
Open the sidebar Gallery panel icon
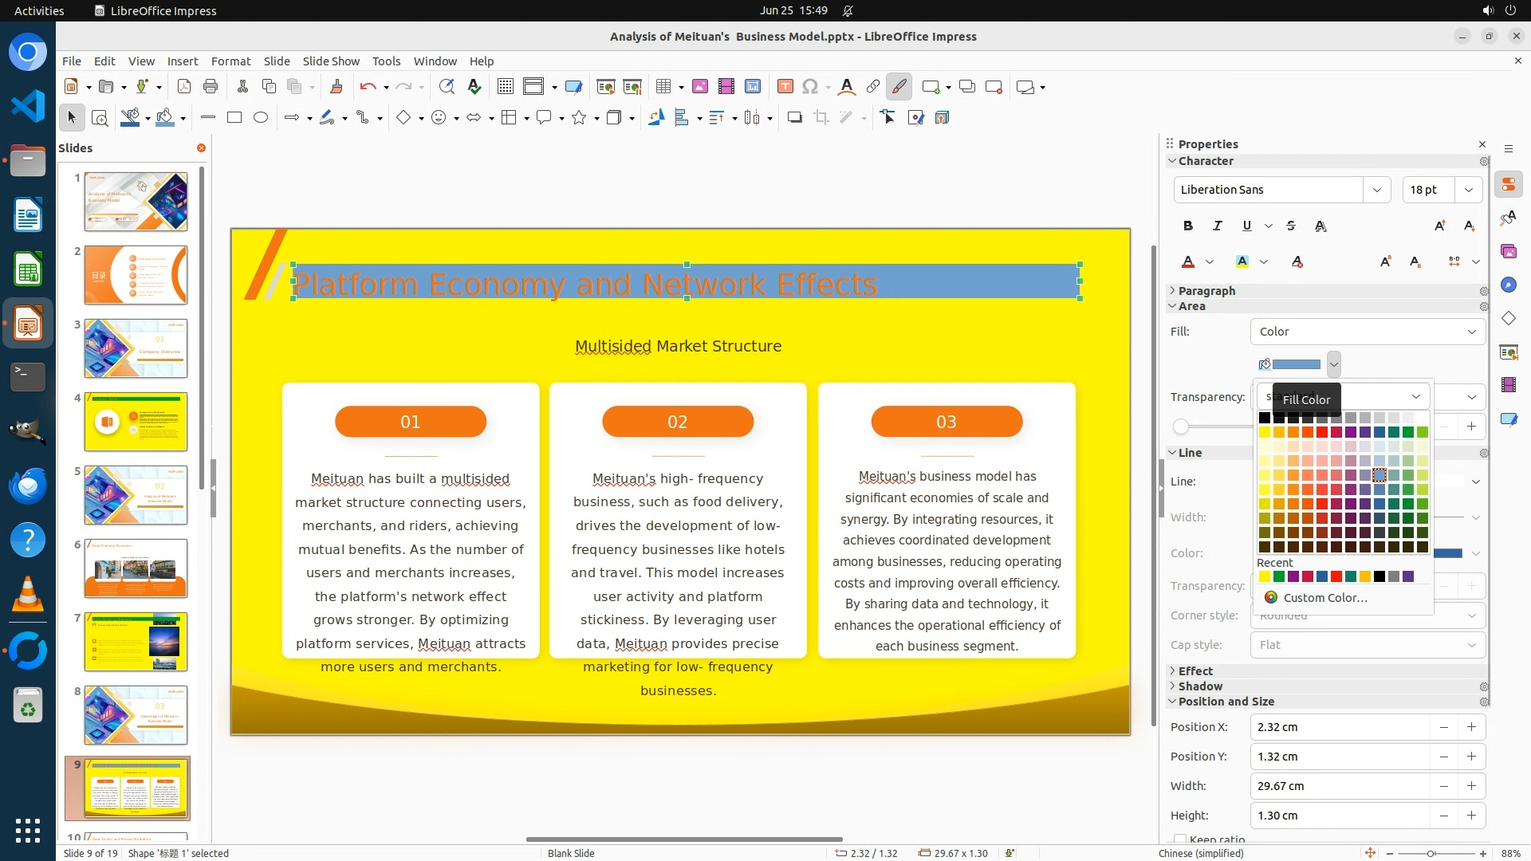[1508, 251]
